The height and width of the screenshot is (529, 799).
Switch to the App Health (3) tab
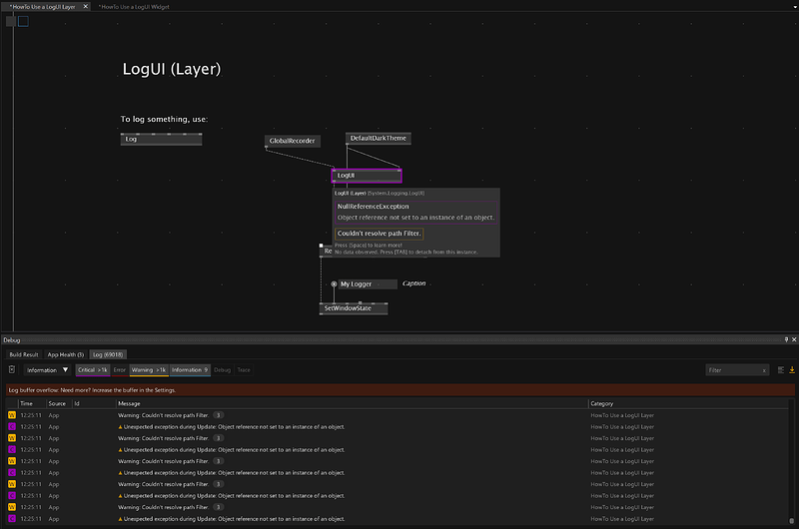pos(66,354)
